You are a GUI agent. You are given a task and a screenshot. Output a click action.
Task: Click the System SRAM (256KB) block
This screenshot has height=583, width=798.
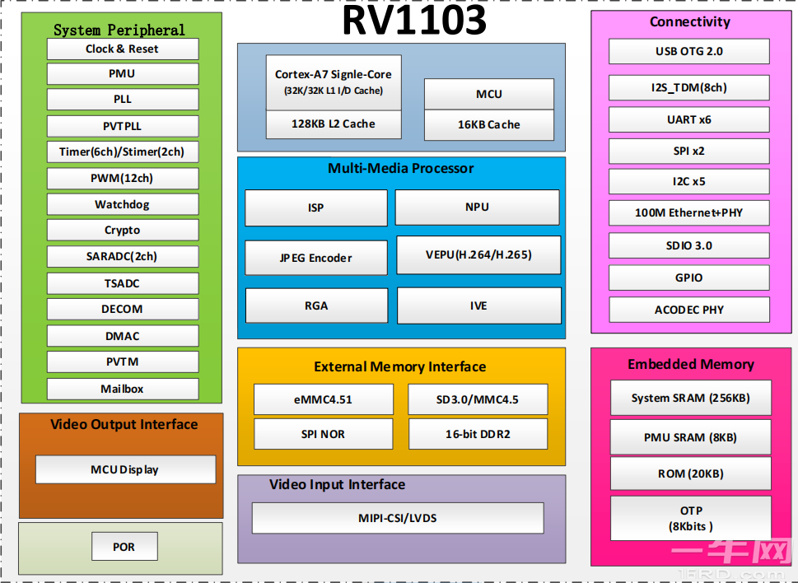690,398
